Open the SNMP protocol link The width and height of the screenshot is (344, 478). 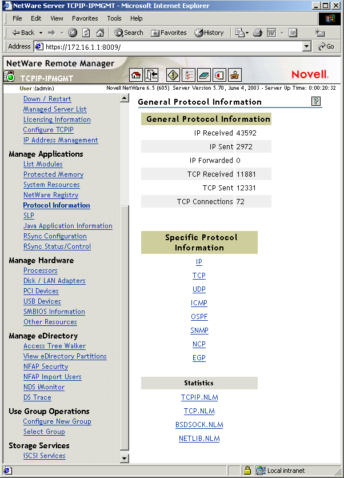tap(199, 330)
